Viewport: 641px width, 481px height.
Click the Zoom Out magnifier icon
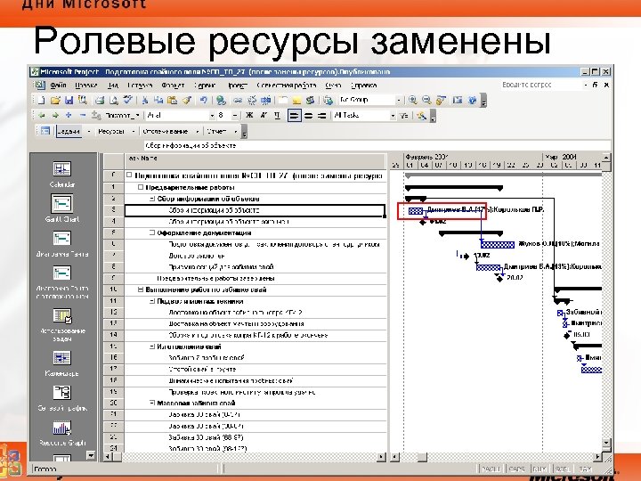(x=426, y=100)
